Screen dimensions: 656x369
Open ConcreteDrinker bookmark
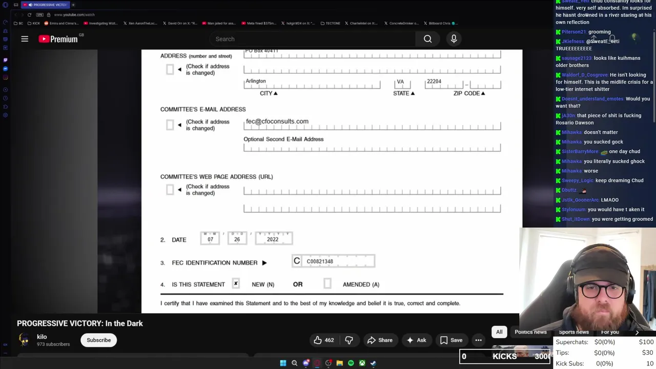point(402,23)
